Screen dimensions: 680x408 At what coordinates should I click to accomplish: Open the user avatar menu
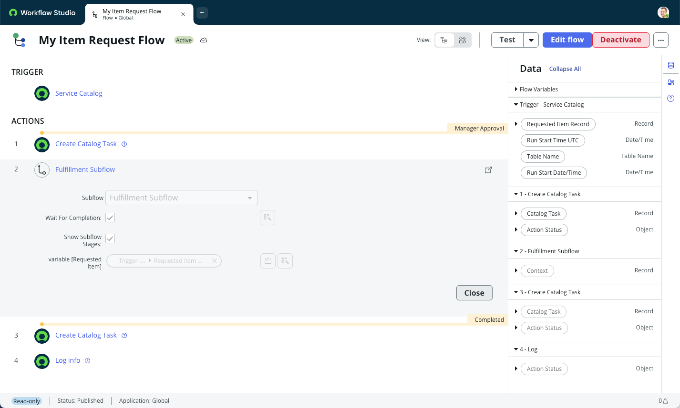(663, 12)
